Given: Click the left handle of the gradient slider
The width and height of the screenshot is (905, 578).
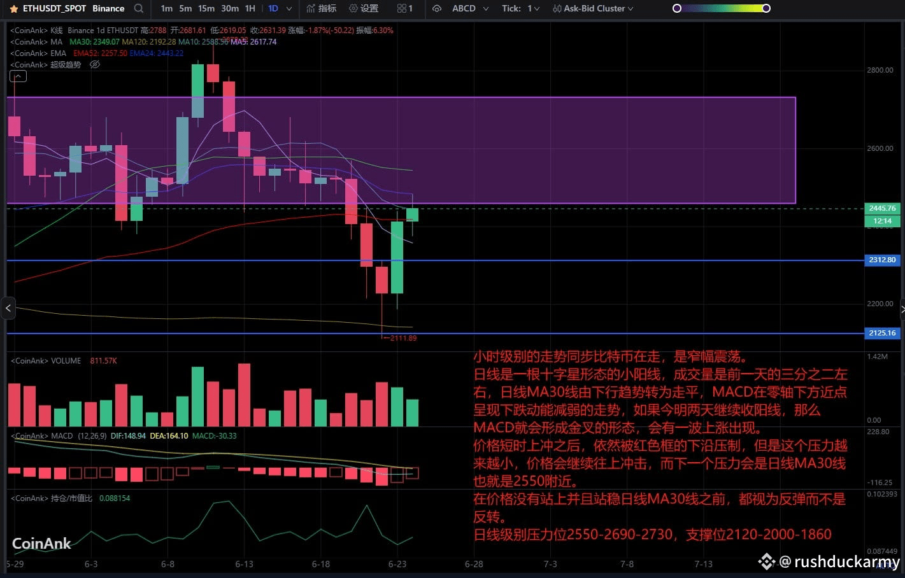Looking at the screenshot, I should click(677, 8).
